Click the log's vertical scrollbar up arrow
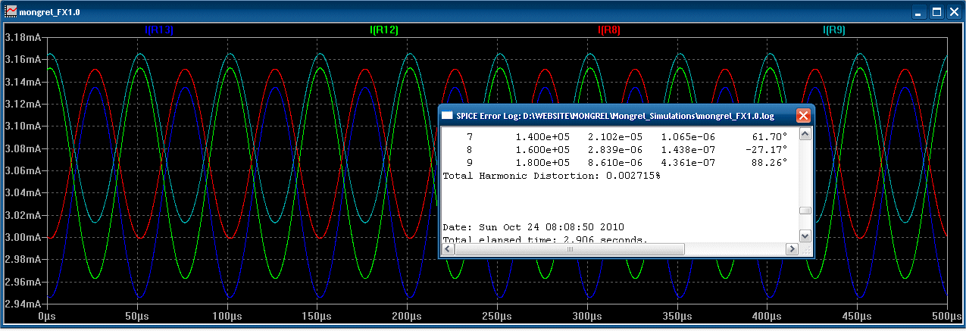The image size is (966, 331). point(805,134)
